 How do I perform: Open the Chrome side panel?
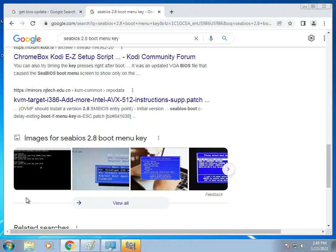pyautogui.click(x=303, y=23)
